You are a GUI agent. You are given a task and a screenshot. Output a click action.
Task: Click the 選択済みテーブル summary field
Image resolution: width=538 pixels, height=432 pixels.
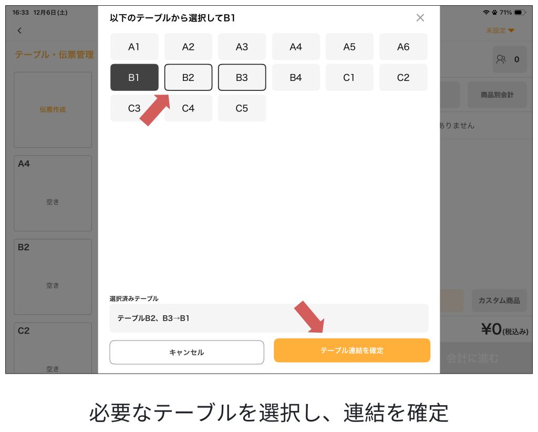[x=268, y=318]
